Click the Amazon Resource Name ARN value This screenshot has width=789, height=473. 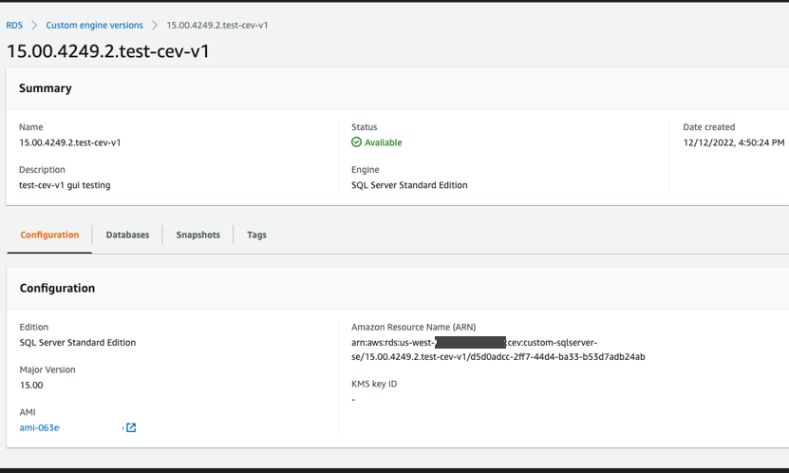(498, 350)
